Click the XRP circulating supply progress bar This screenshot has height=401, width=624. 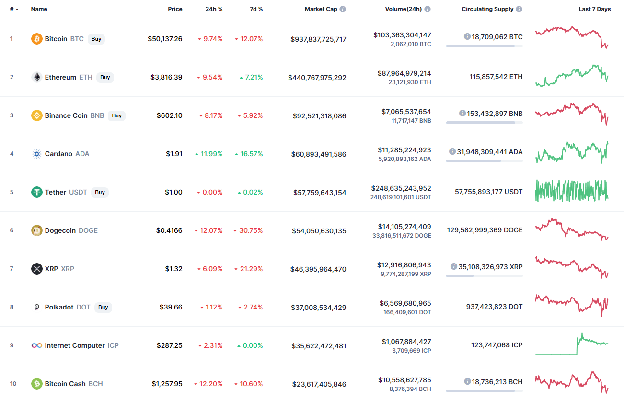click(x=484, y=276)
